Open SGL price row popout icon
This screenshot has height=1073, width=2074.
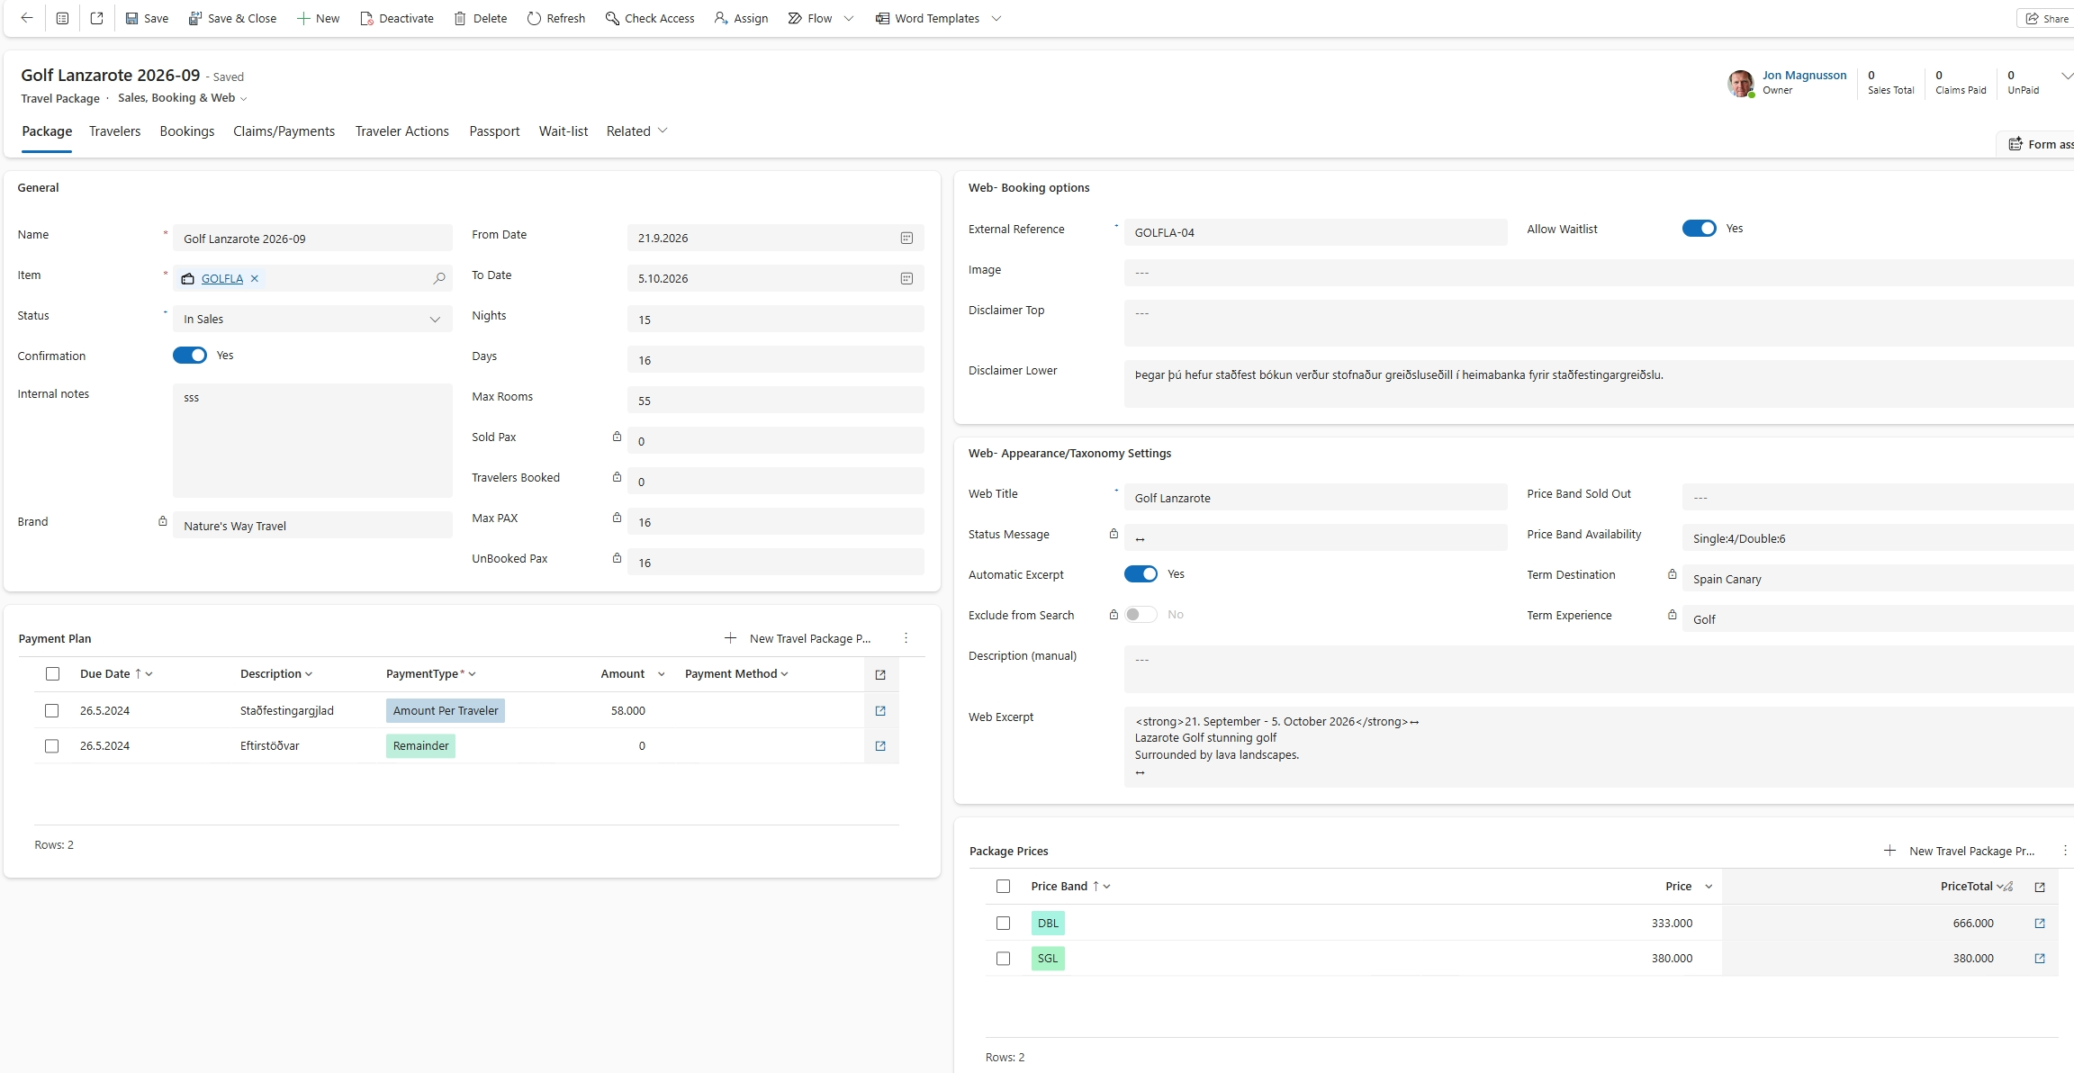tap(2040, 959)
